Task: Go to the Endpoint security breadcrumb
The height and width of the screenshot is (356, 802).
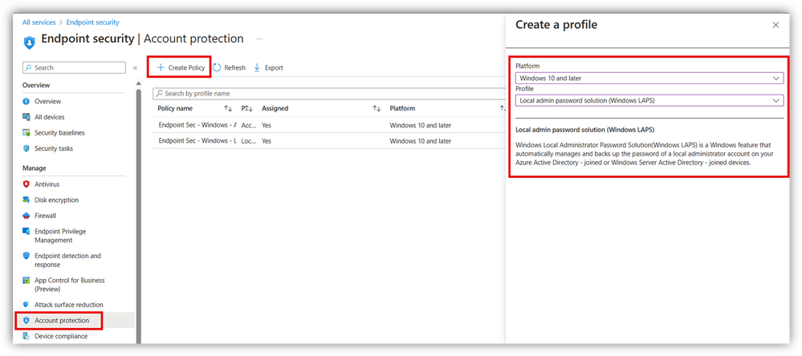Action: click(93, 22)
